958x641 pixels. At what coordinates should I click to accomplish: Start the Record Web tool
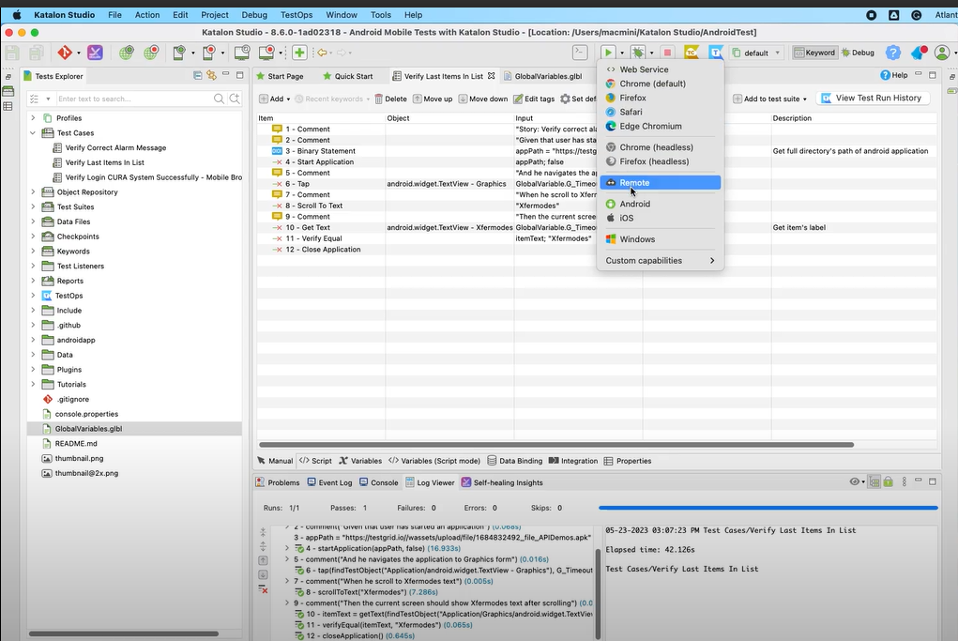coord(151,53)
